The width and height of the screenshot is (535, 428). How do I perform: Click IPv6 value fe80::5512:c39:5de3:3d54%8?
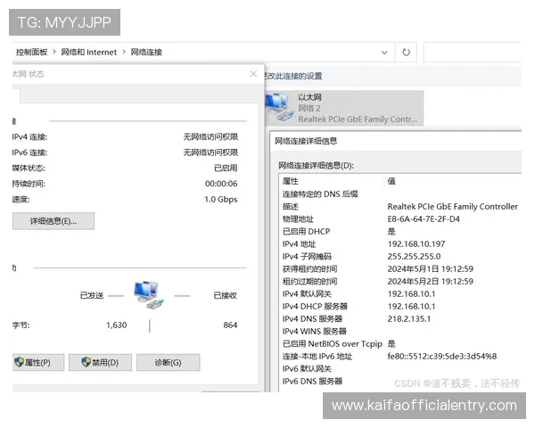pyautogui.click(x=442, y=357)
